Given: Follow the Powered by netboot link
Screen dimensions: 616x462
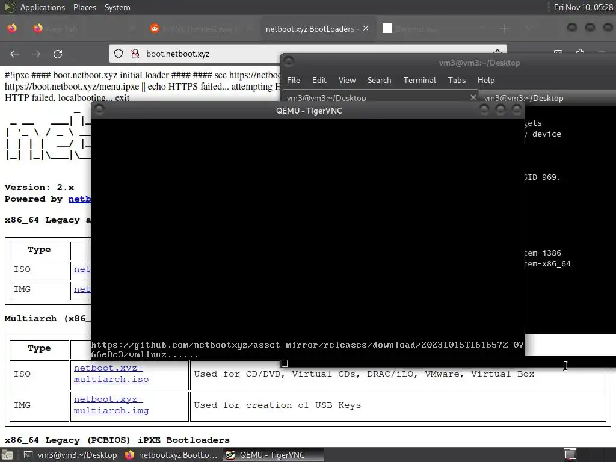Looking at the screenshot, I should coord(80,199).
